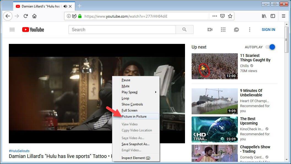
Task: Open the 11 Scariest Things video thumbnail
Action: [x=214, y=66]
